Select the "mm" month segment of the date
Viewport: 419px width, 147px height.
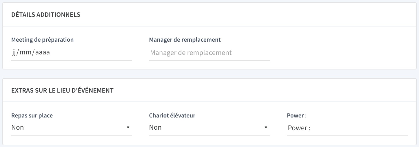27,53
